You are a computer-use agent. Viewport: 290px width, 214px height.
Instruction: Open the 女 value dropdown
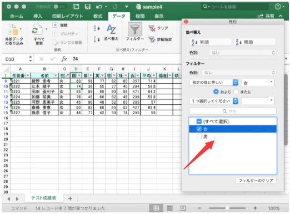(271, 82)
